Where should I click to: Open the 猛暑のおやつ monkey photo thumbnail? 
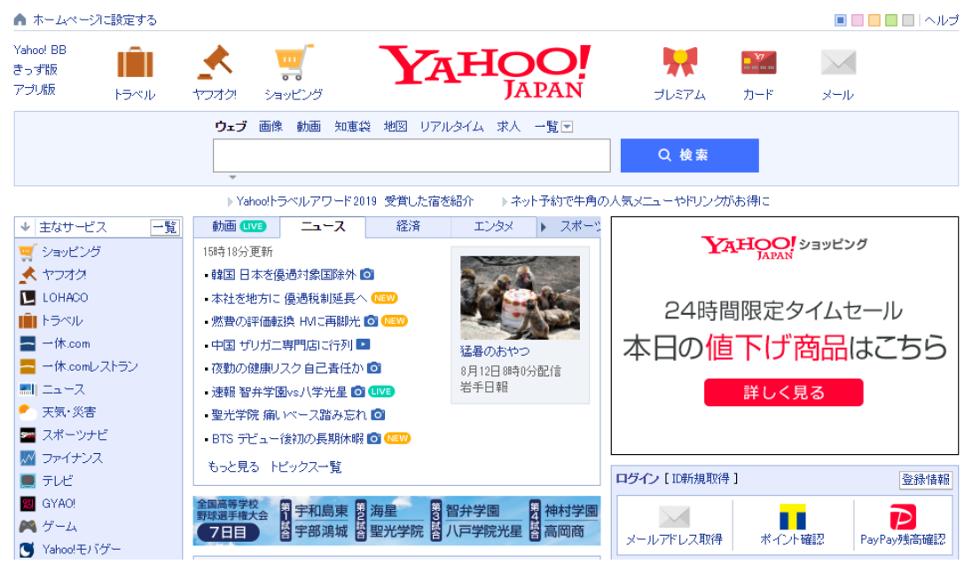point(520,297)
